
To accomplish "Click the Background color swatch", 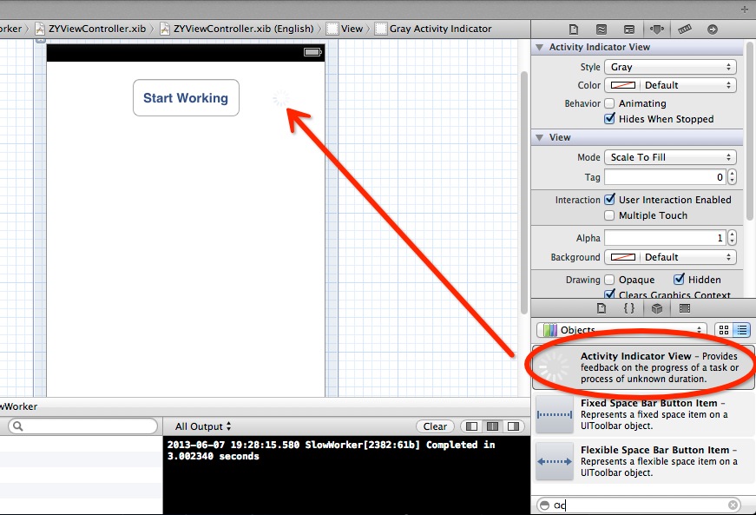I will point(623,257).
